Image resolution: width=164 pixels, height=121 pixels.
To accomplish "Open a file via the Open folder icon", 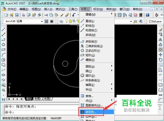I will pos(11,15).
